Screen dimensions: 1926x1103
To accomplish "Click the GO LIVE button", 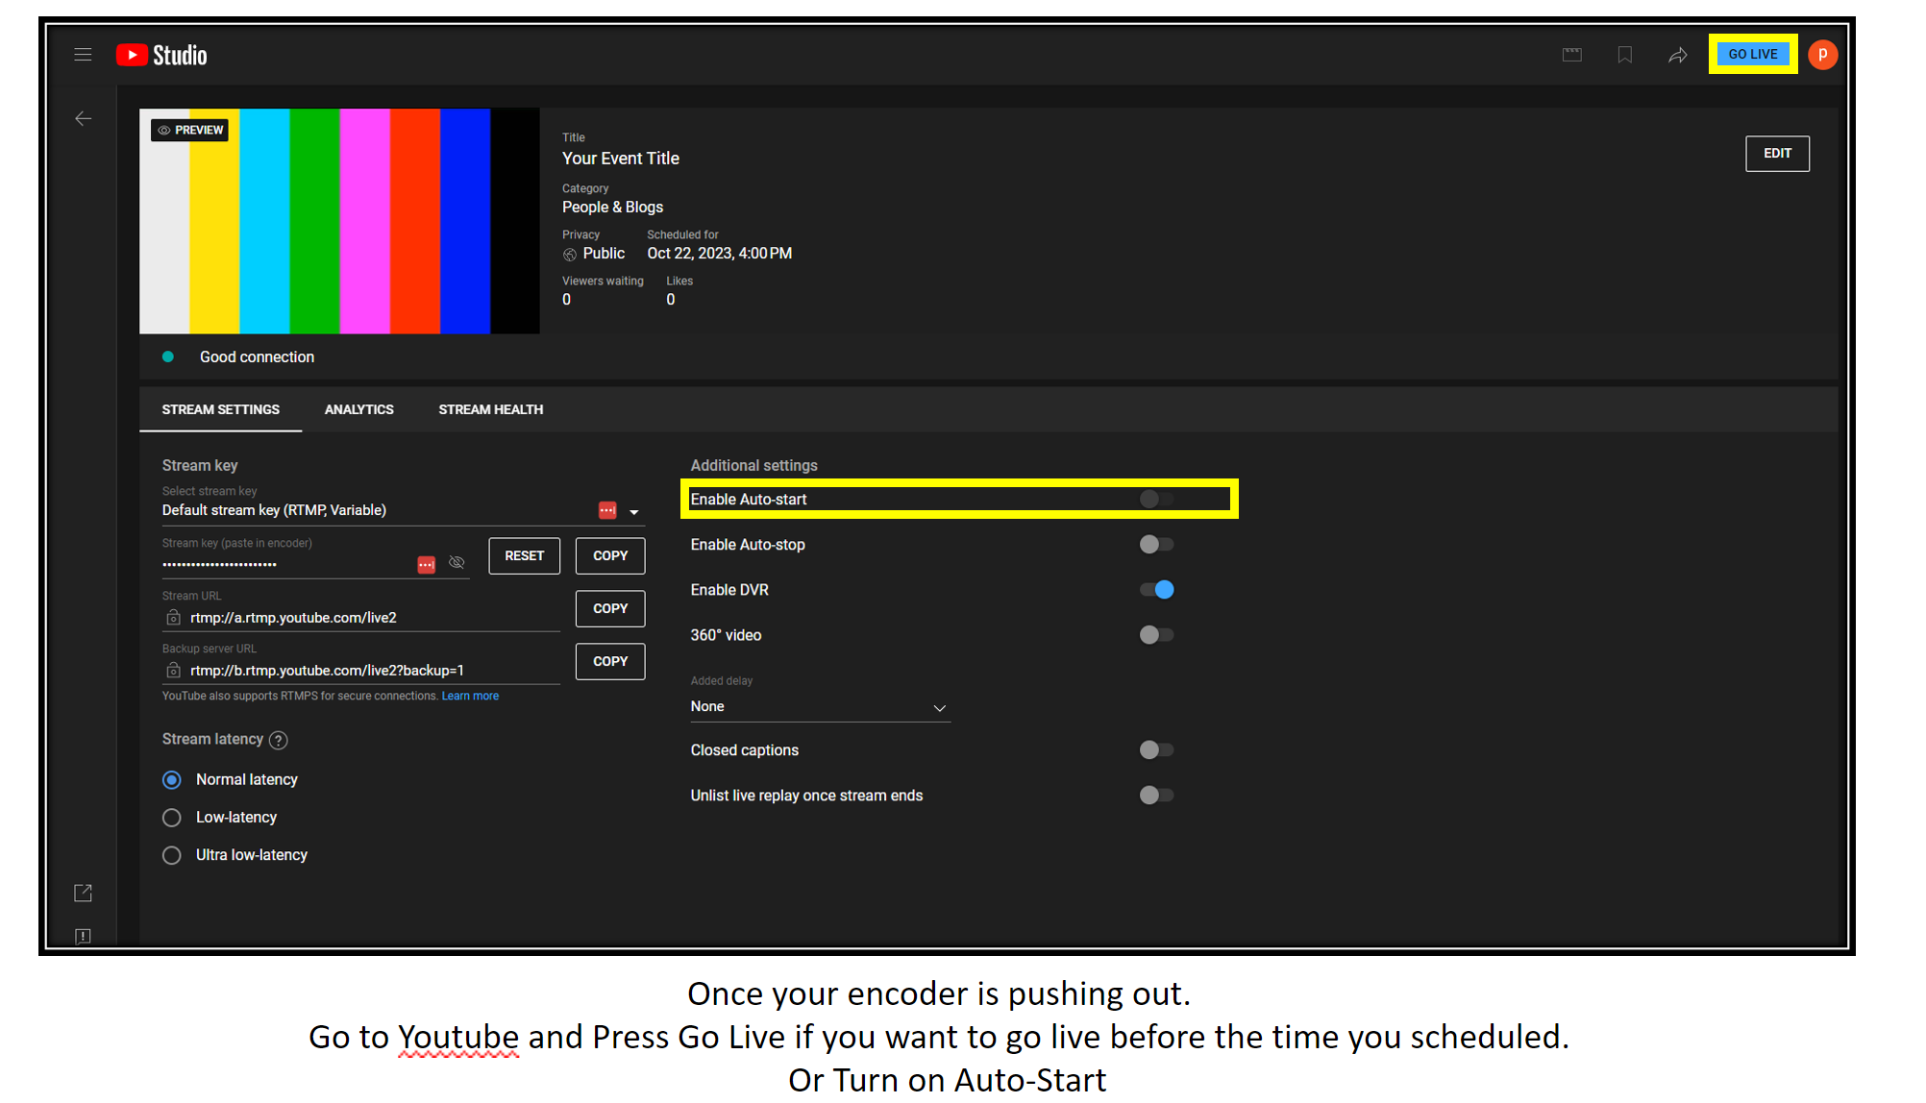I will click(1753, 55).
